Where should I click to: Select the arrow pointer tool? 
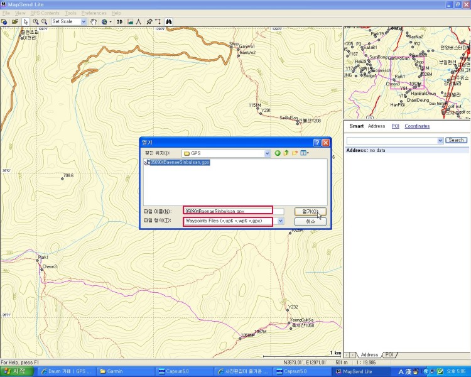tap(26, 21)
